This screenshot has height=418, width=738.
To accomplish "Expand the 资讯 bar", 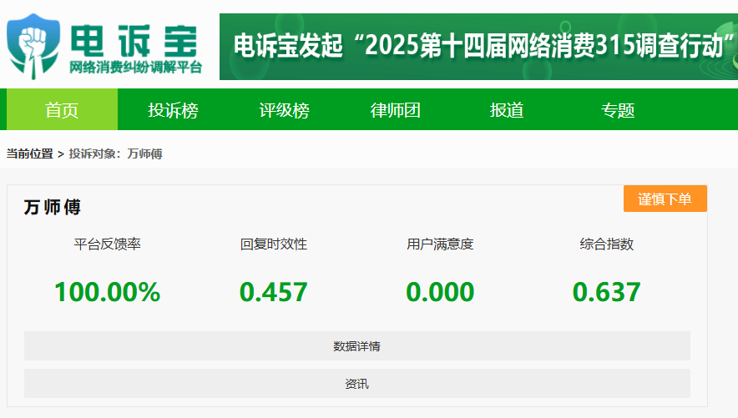I will tap(357, 384).
